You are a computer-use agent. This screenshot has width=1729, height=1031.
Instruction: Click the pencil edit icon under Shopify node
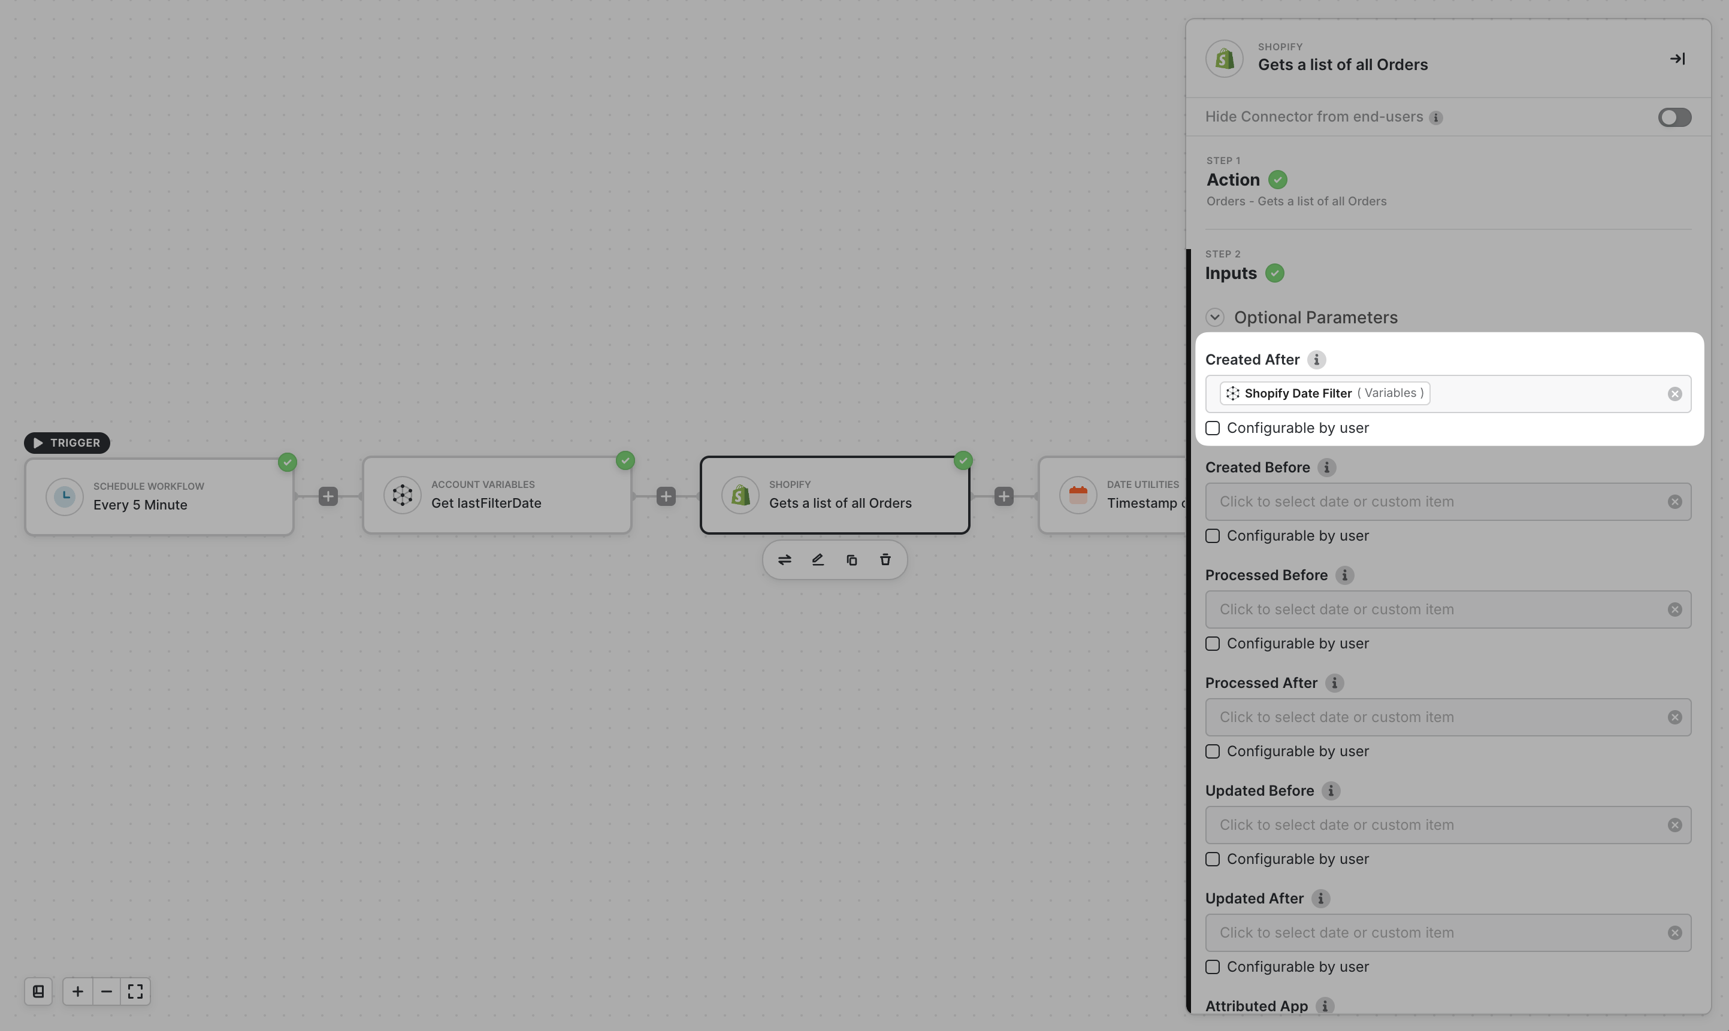click(818, 560)
